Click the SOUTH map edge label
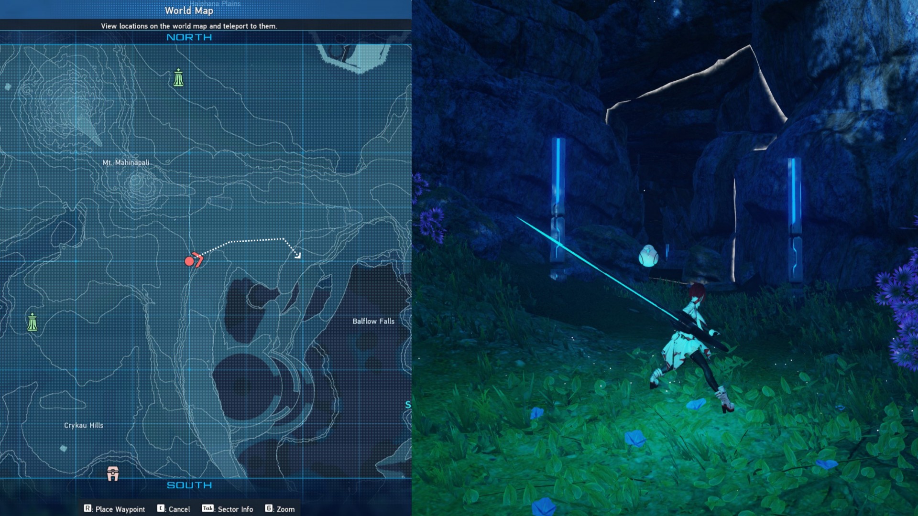The width and height of the screenshot is (918, 516). coord(189,485)
